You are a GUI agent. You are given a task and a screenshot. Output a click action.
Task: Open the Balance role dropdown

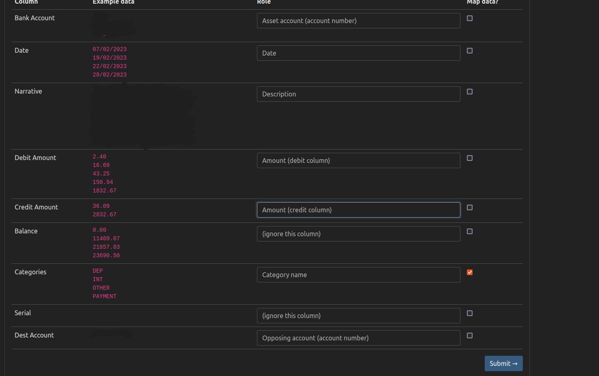(x=358, y=234)
